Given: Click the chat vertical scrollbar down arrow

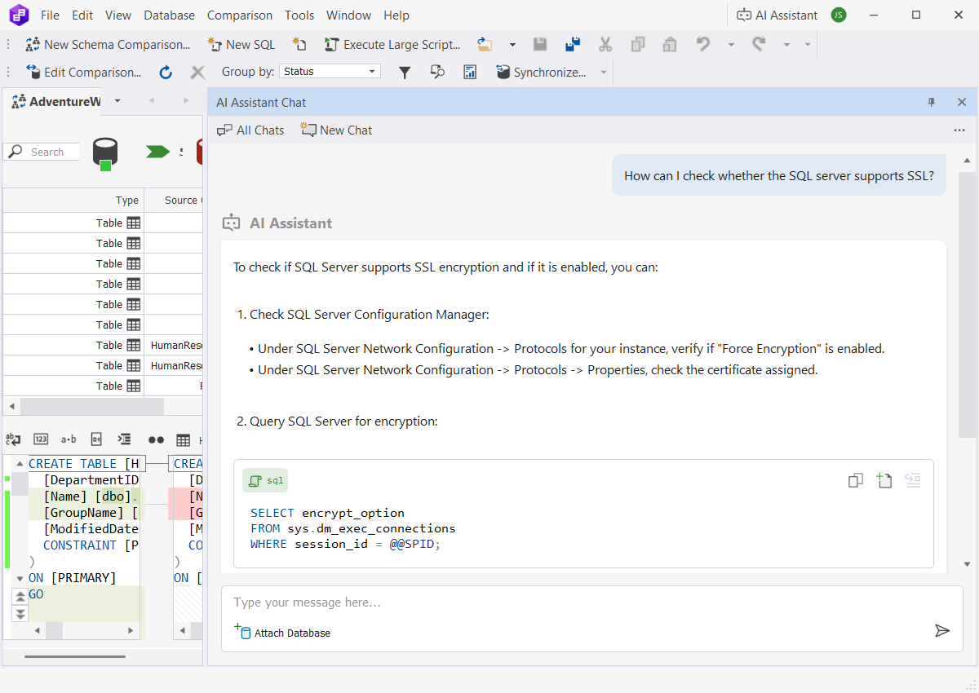Looking at the screenshot, I should pyautogui.click(x=967, y=564).
